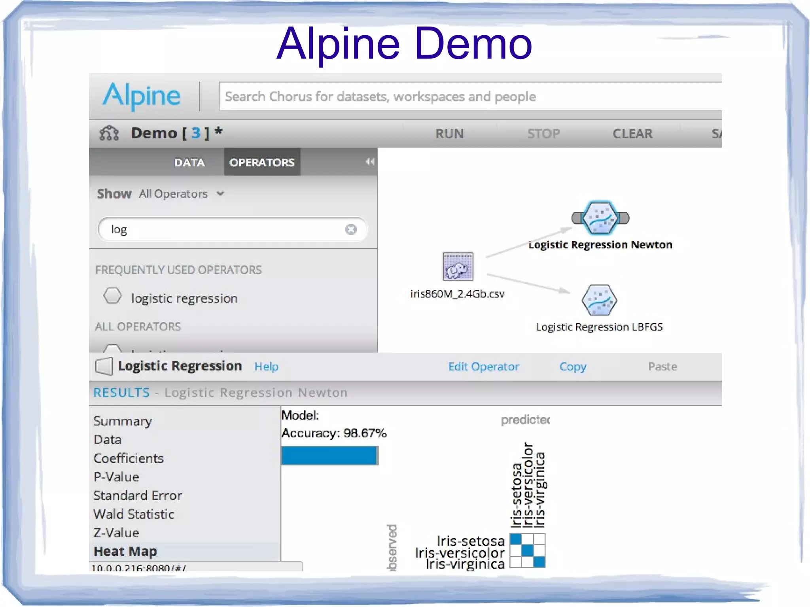Click the Iris-setosa observed row label
The width and height of the screenshot is (810, 607).
471,541
